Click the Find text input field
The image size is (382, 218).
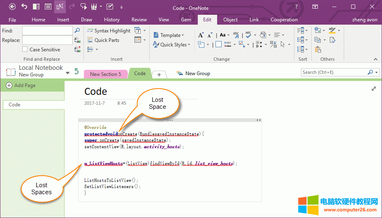[47, 31]
